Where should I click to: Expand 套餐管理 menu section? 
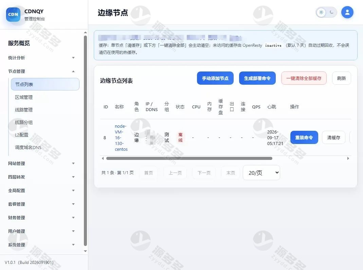tap(41, 204)
